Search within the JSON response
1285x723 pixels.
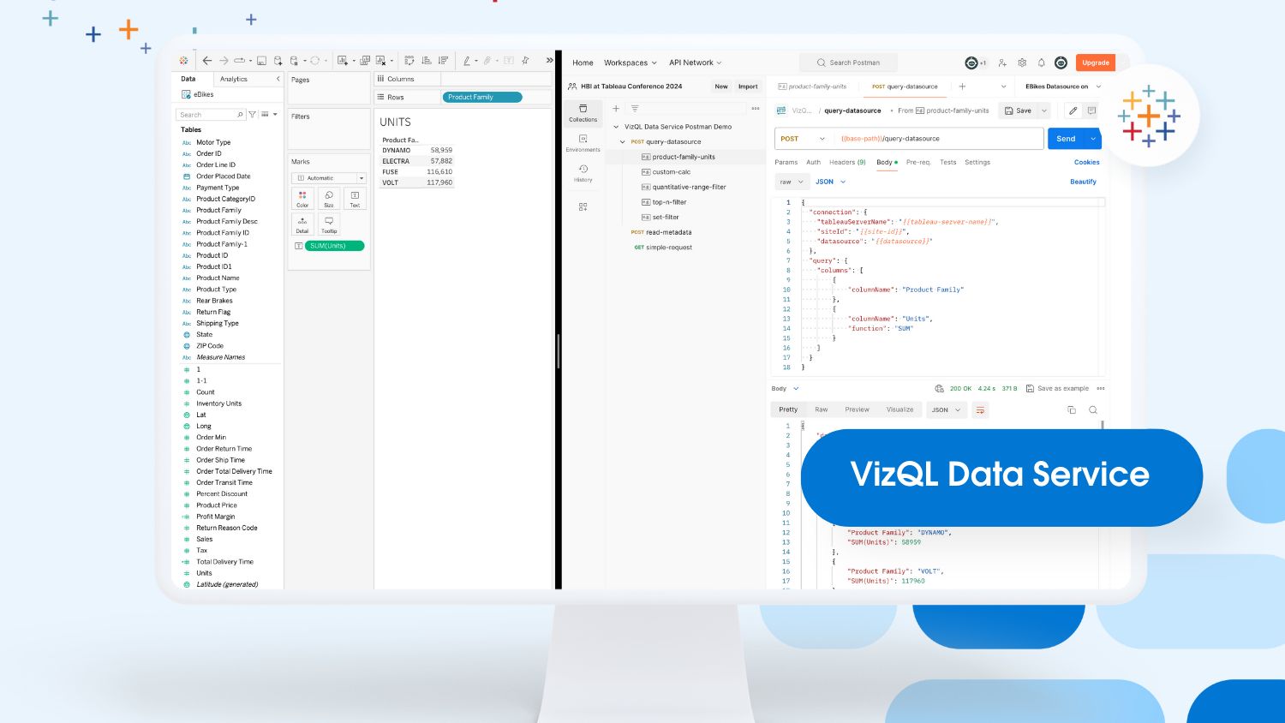[1093, 409]
